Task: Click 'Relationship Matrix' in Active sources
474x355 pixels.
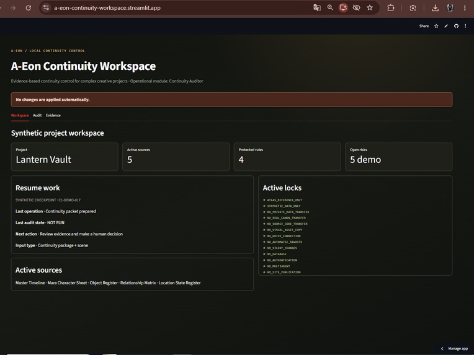Action: (138, 283)
